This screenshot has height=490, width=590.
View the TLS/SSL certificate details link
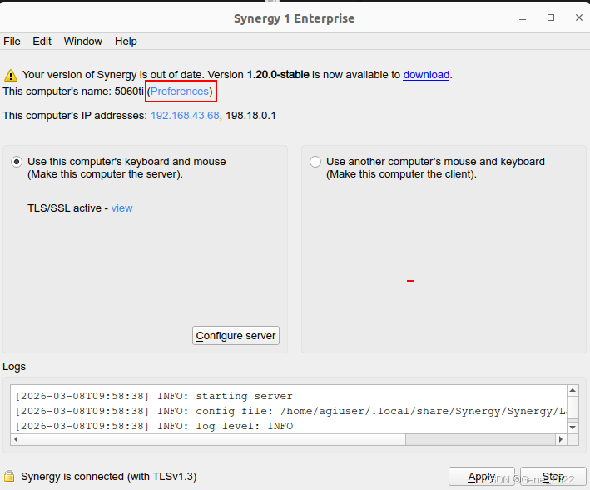pos(122,208)
